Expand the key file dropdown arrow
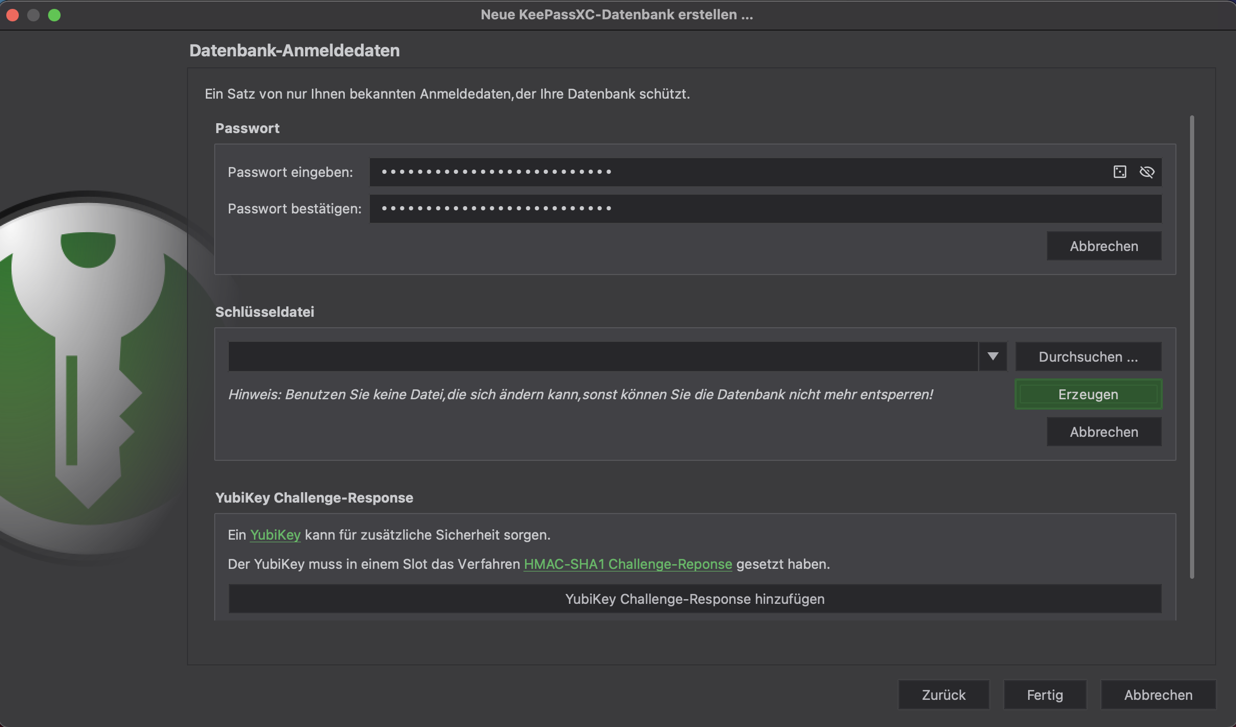The image size is (1236, 727). 993,356
